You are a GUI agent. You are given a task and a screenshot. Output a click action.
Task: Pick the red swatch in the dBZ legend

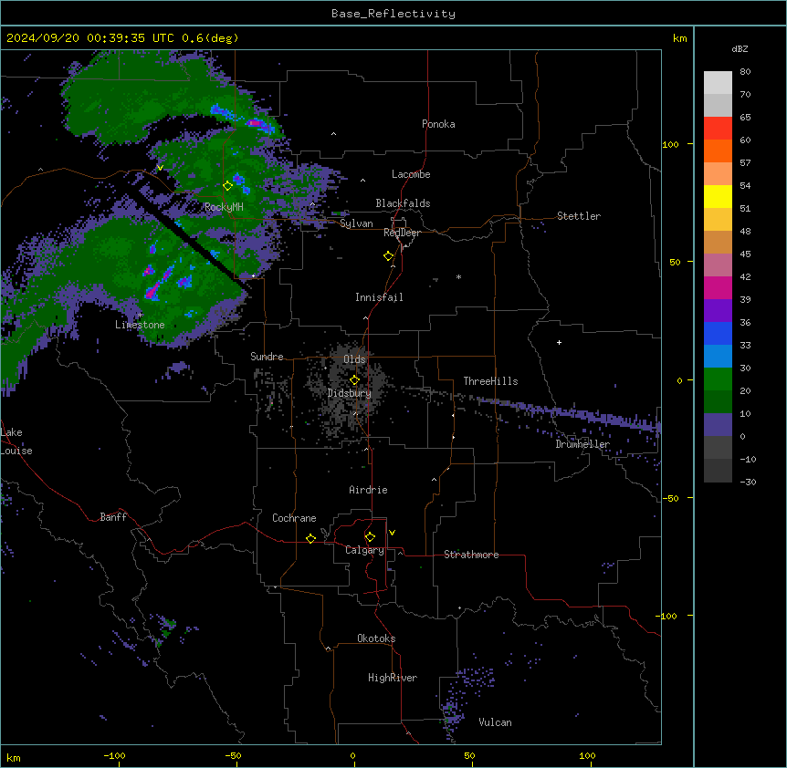point(718,129)
